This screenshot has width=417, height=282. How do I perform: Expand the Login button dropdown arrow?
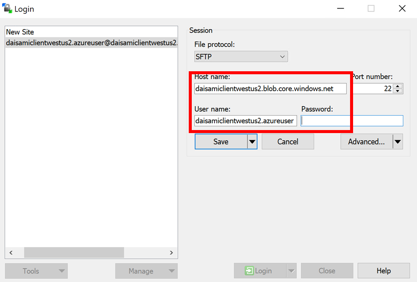tap(291, 271)
